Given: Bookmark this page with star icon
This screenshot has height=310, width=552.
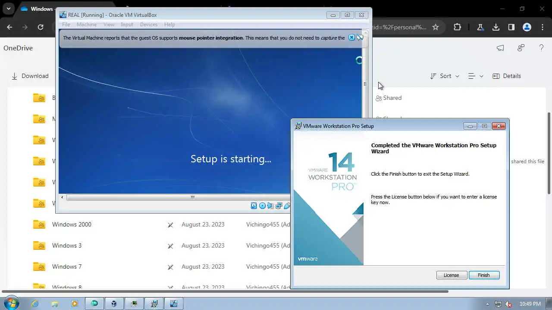Looking at the screenshot, I should click(436, 27).
